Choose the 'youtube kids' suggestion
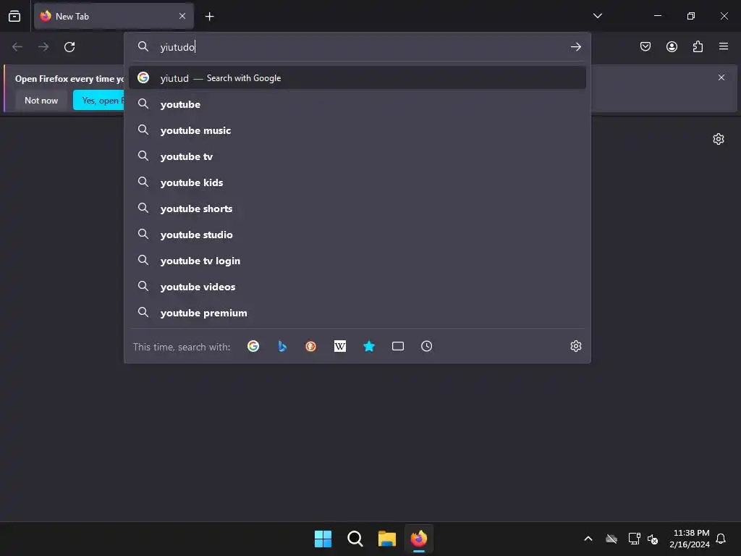The height and width of the screenshot is (556, 741). click(x=357, y=182)
